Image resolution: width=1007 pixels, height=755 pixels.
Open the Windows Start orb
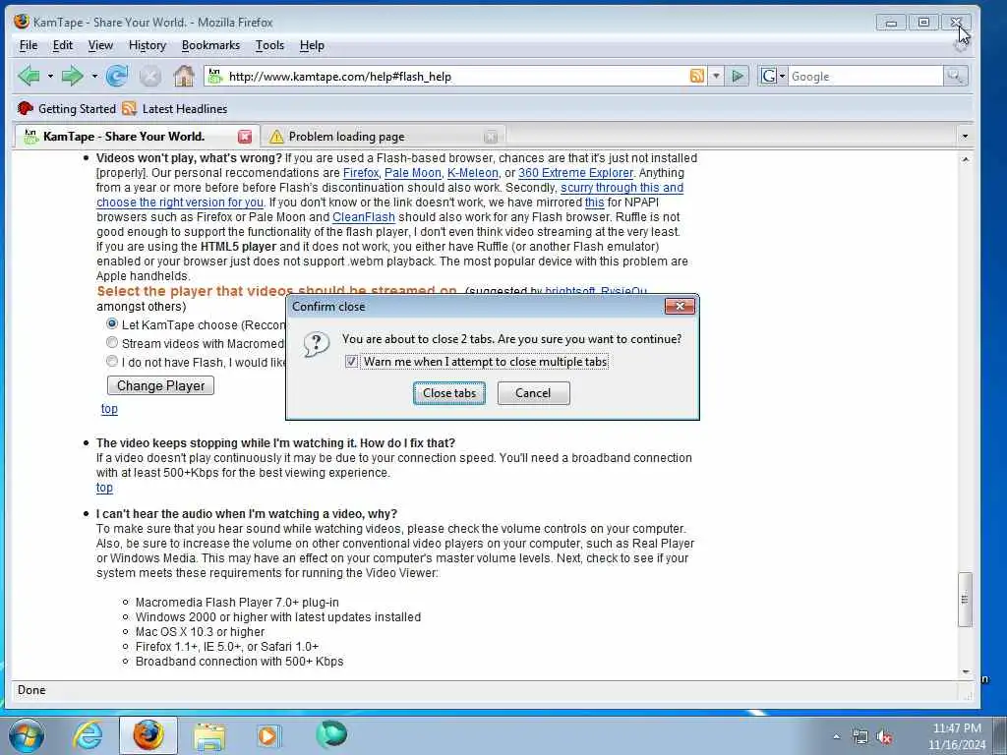(27, 735)
